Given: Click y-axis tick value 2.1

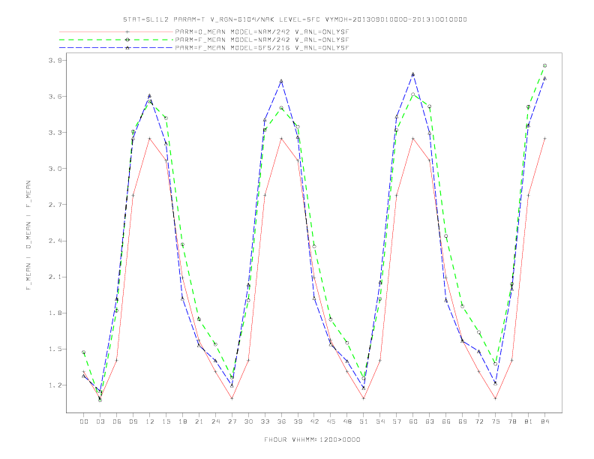Looking at the screenshot, I should (x=55, y=277).
